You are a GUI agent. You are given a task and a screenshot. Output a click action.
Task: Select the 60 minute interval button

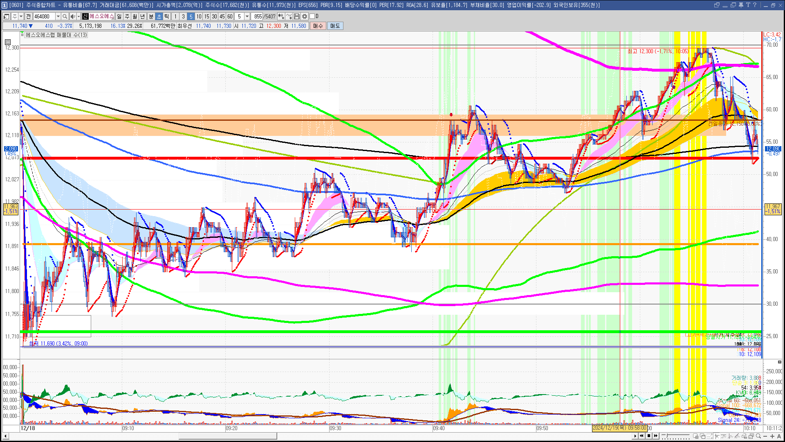coord(230,16)
